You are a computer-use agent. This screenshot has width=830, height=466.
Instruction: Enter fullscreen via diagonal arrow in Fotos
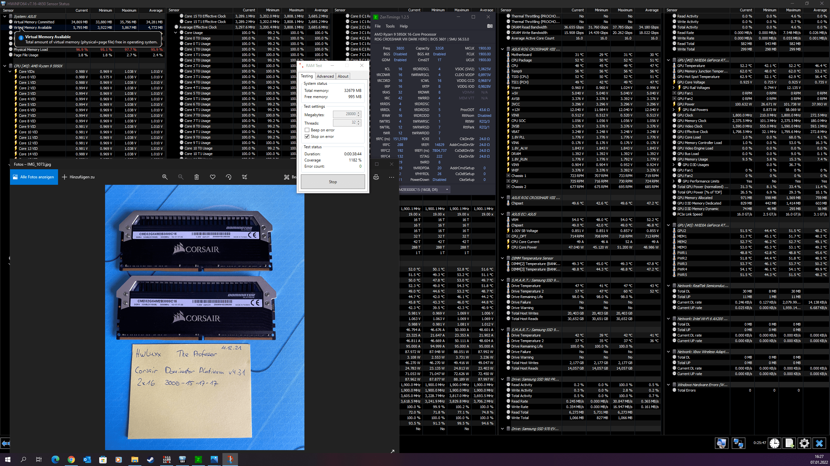coord(392,451)
